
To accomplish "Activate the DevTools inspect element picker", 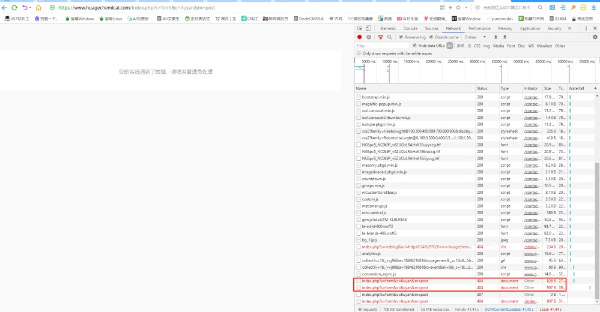I will (360, 28).
